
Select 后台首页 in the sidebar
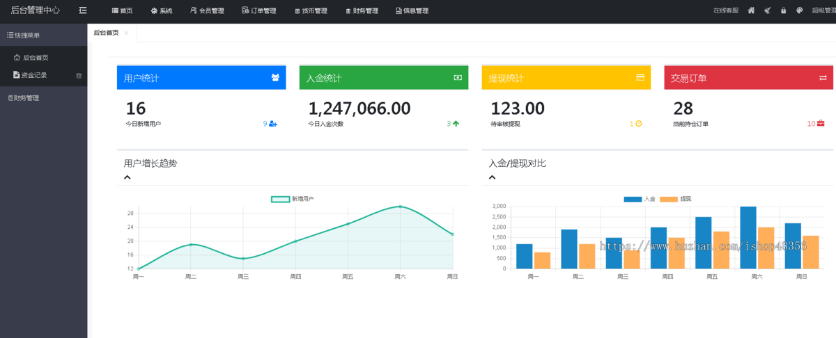click(x=43, y=58)
